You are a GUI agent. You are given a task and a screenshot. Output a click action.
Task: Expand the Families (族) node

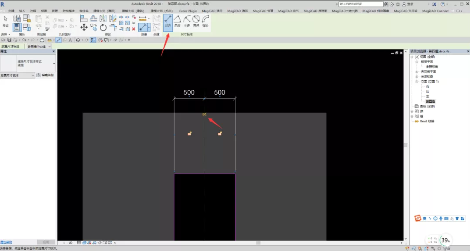pos(412,111)
